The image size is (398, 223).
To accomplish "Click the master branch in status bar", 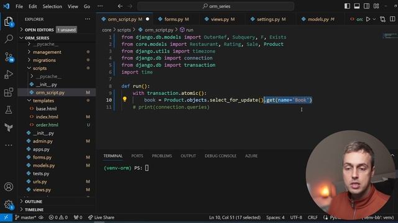I will click(x=25, y=217).
